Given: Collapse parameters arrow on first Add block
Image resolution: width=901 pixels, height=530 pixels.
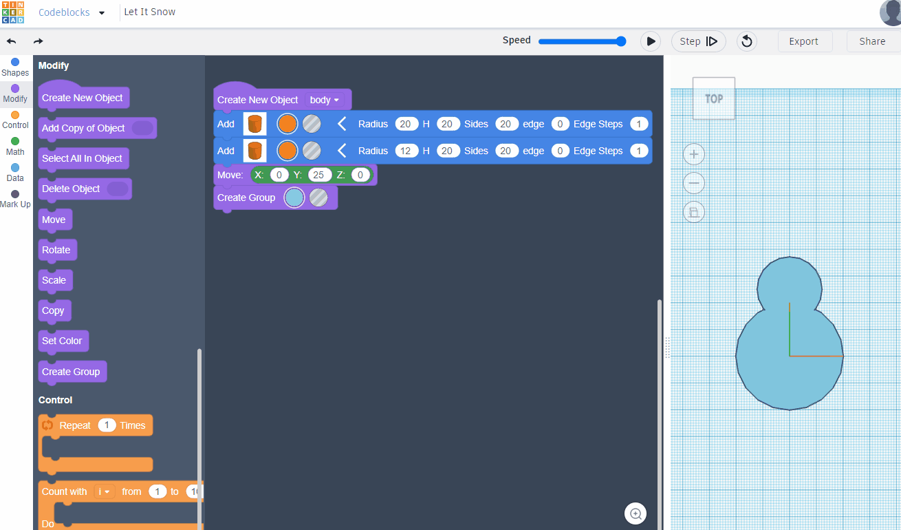Looking at the screenshot, I should point(342,124).
